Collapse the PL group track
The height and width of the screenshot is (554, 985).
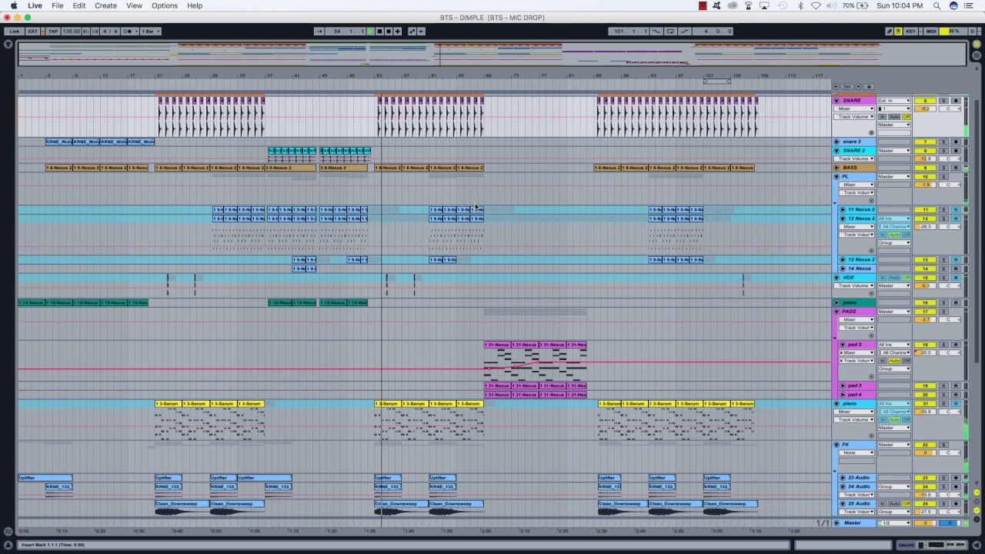pos(836,176)
